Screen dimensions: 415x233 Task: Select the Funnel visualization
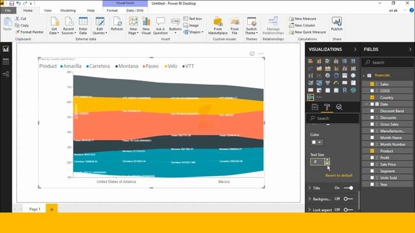click(x=327, y=83)
